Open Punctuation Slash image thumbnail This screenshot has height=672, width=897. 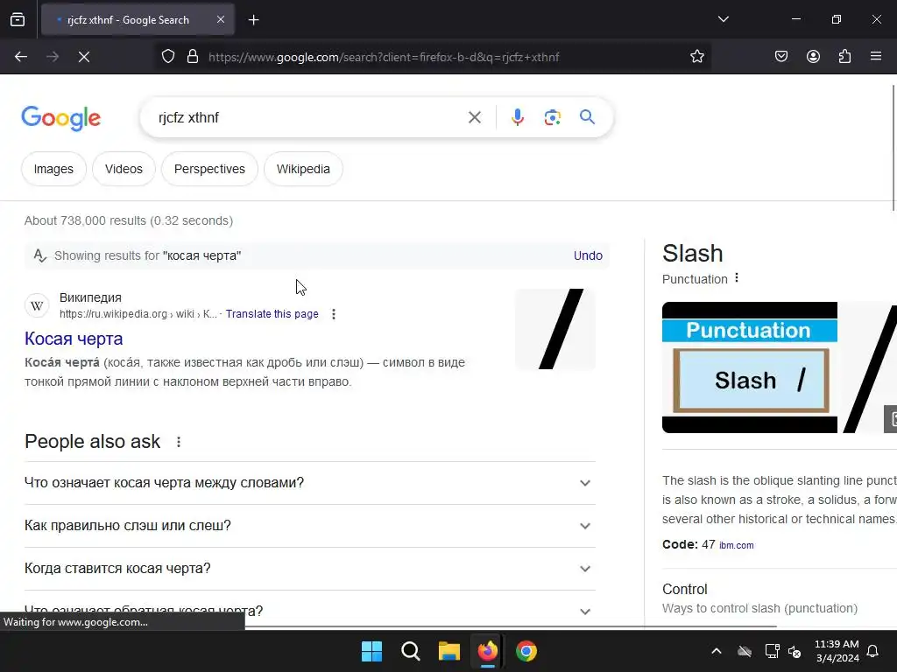(750, 367)
